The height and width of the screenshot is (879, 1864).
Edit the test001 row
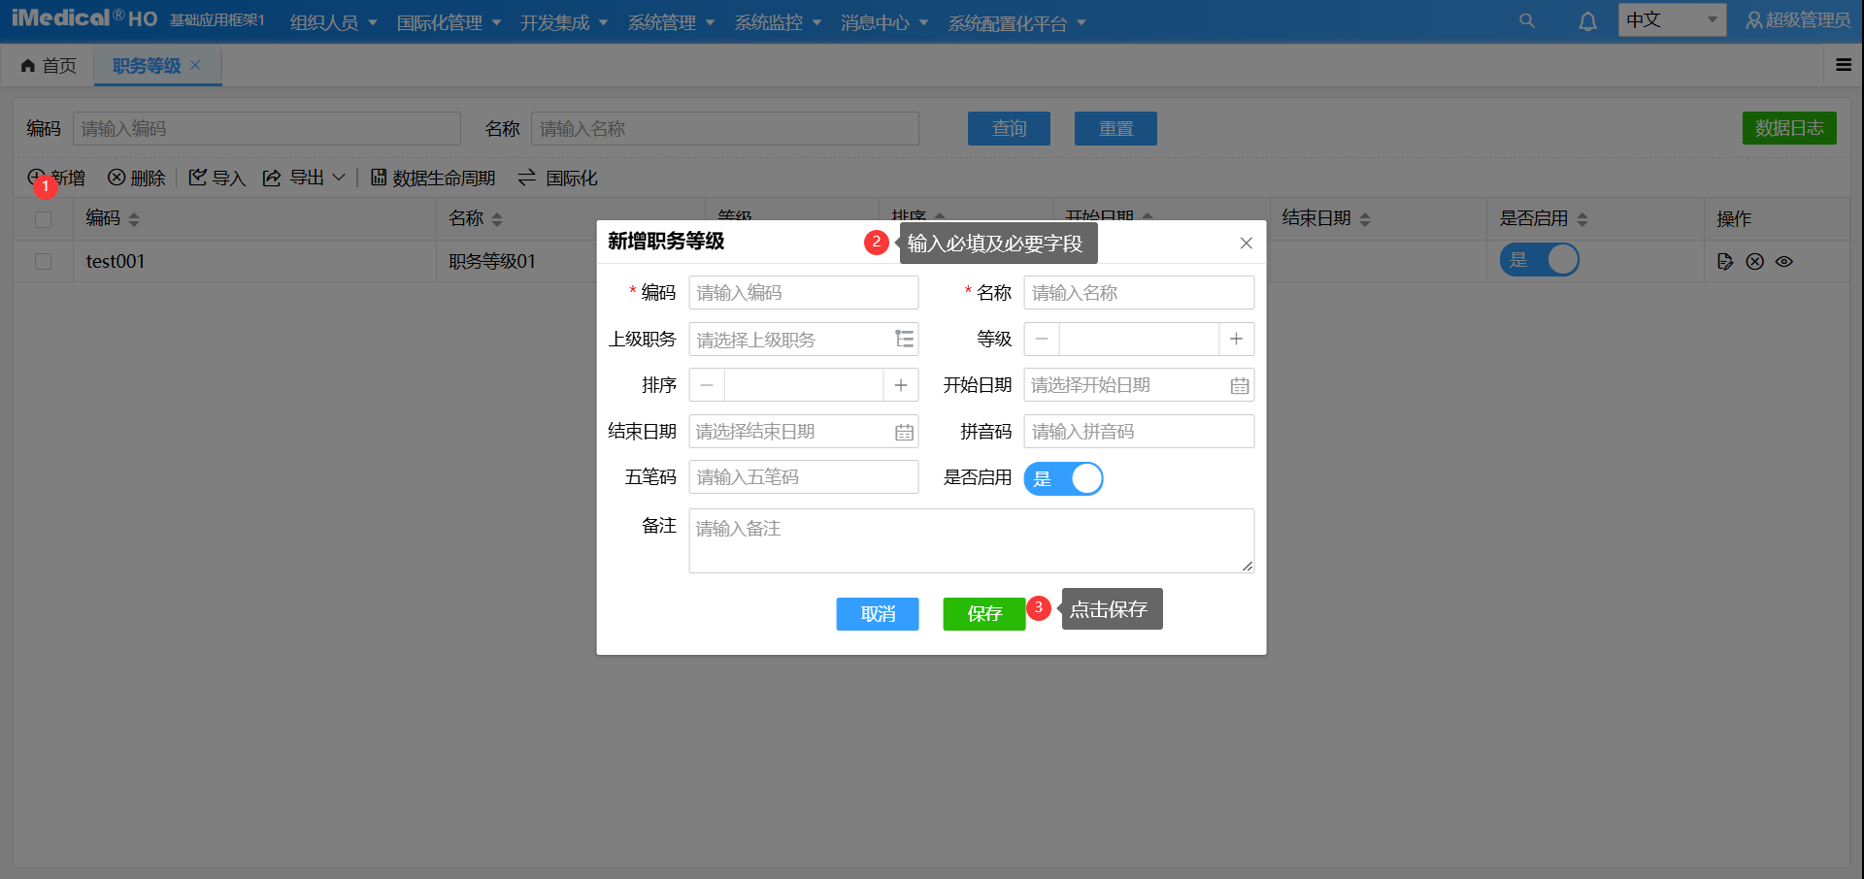[1725, 261]
